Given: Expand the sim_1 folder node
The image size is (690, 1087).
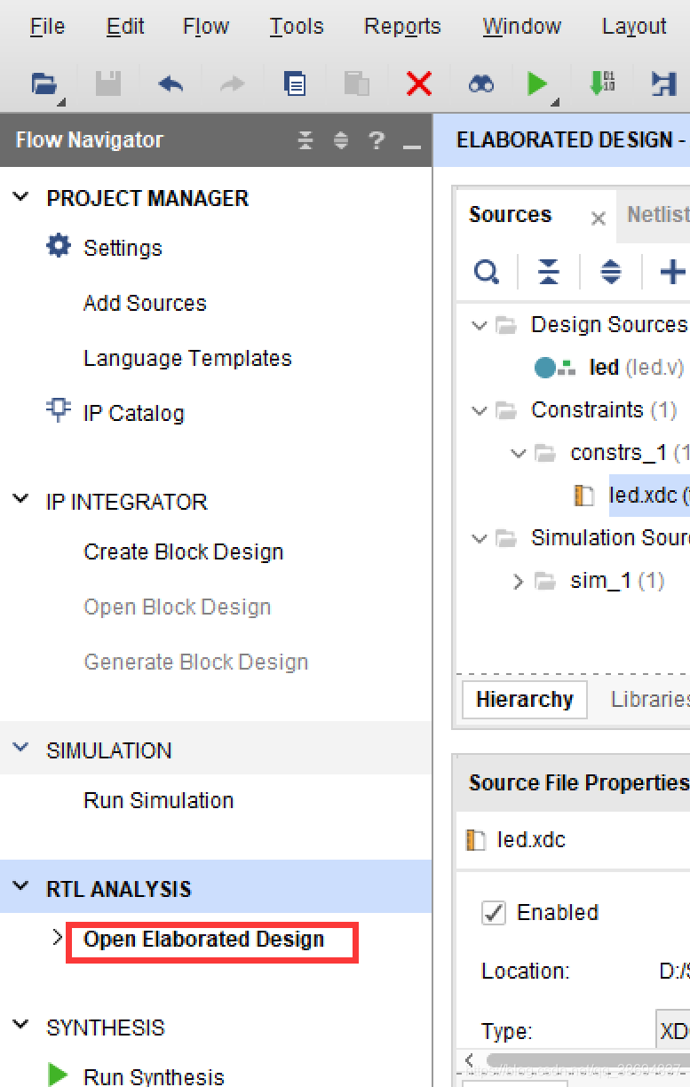Looking at the screenshot, I should click(519, 582).
